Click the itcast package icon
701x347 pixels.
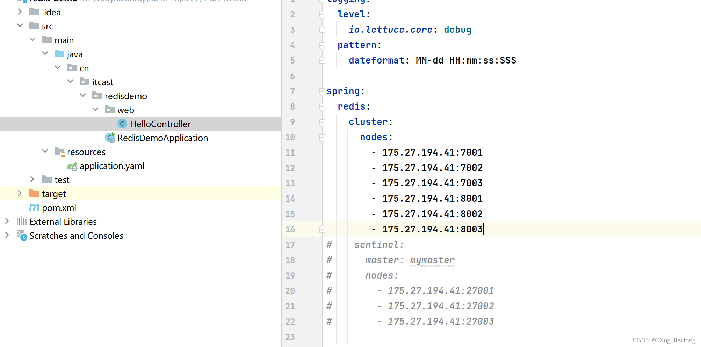click(x=85, y=82)
